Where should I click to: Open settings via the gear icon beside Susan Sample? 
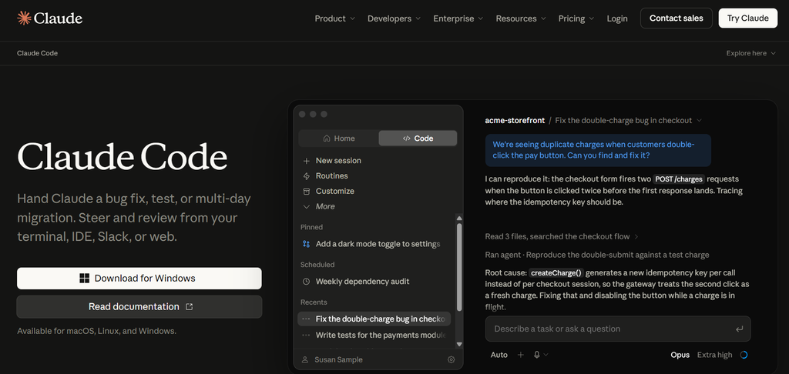point(451,359)
